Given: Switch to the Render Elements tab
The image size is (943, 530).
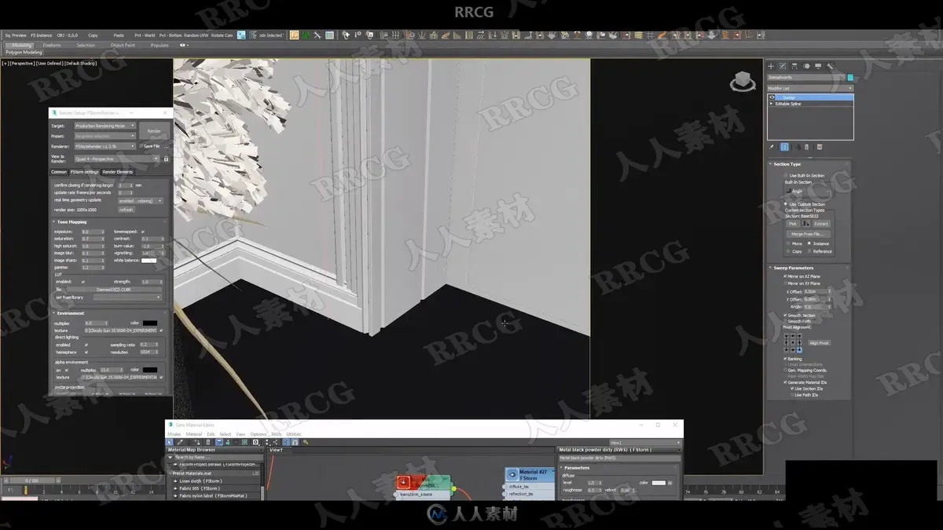Looking at the screenshot, I should tap(118, 172).
